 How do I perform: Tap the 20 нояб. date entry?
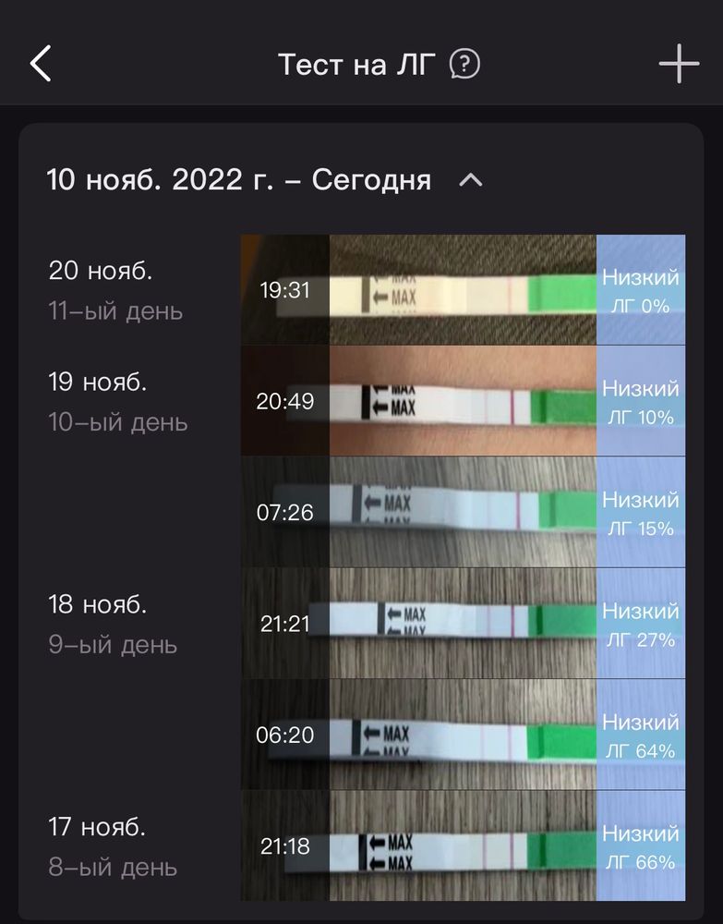tap(101, 271)
